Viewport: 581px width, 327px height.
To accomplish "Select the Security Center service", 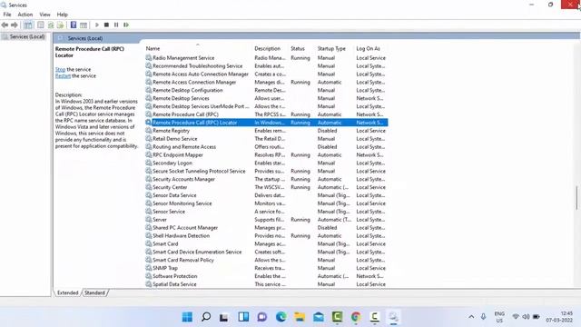I will [x=266, y=187].
